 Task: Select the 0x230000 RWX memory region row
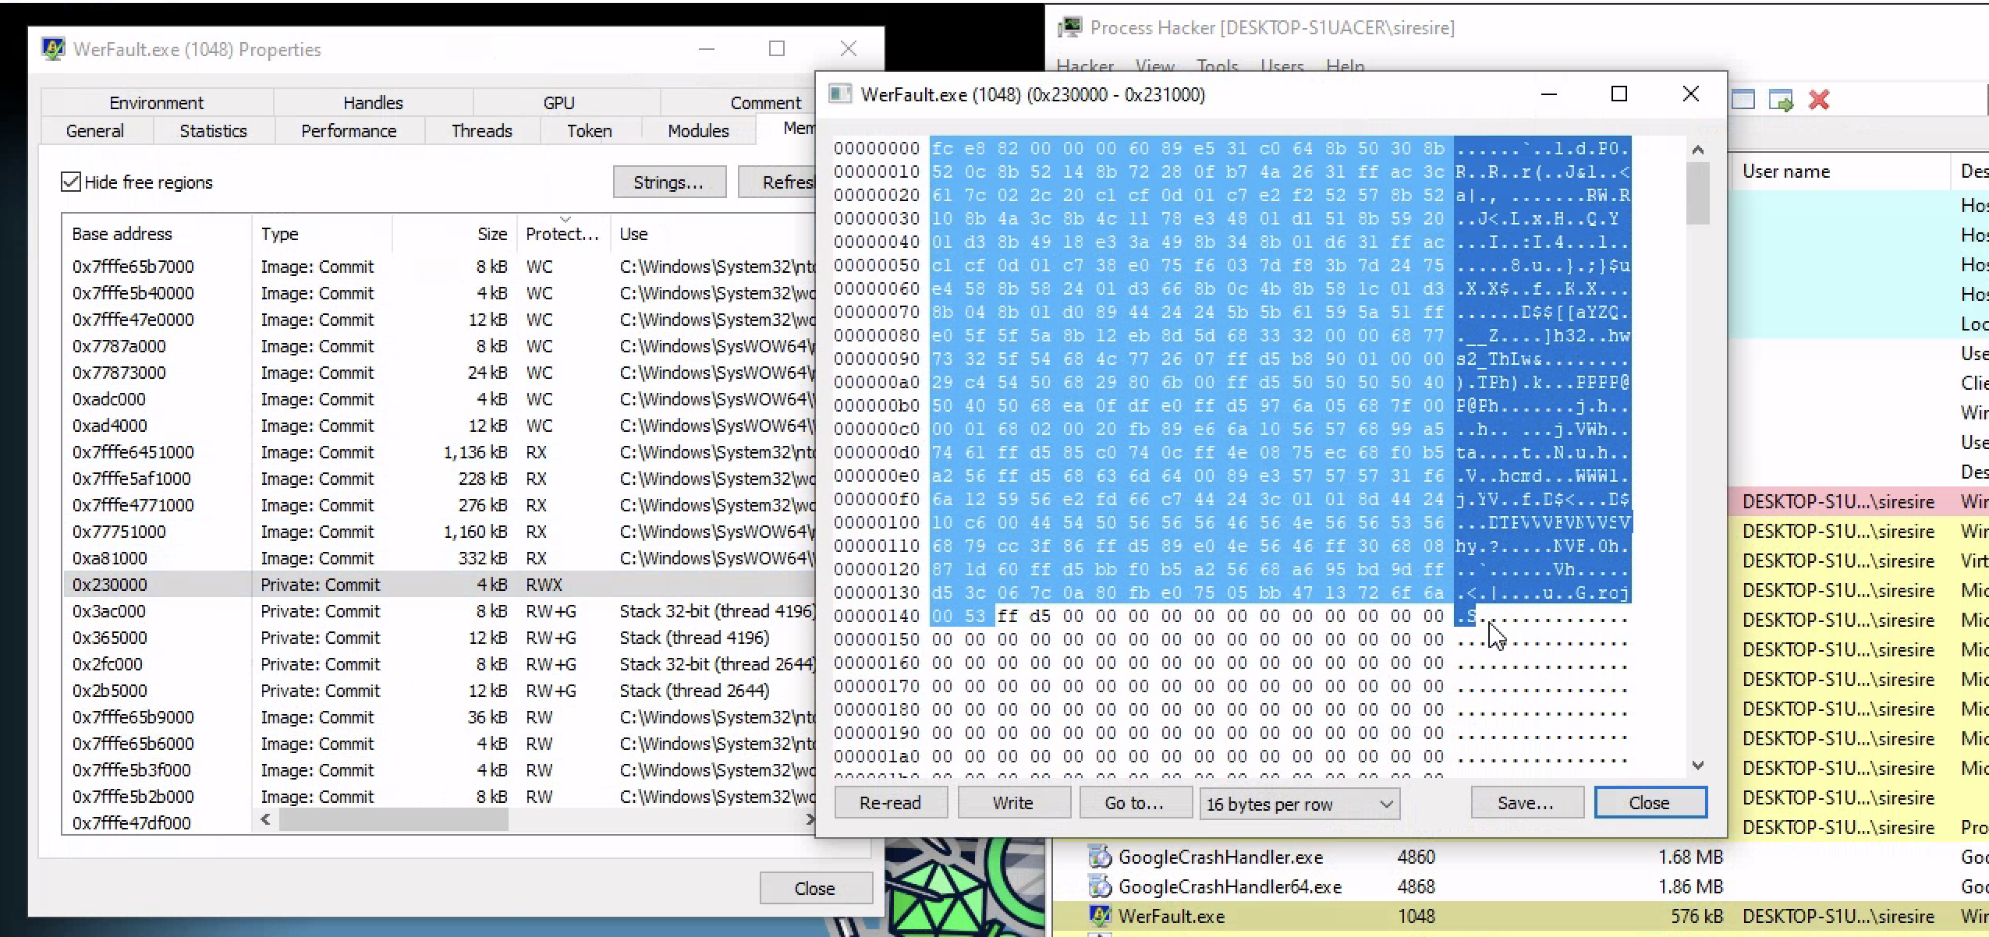pos(440,585)
